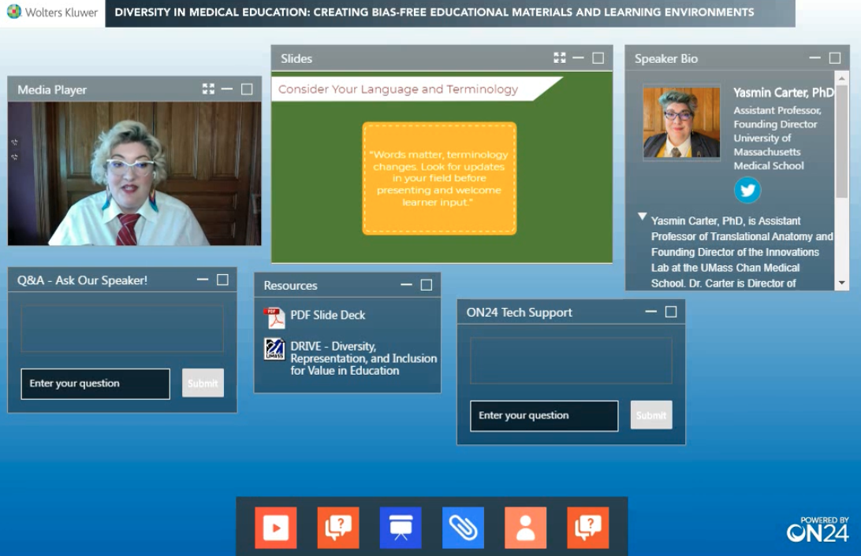Image resolution: width=861 pixels, height=556 pixels.
Task: Submit question in Q&A Ask Our Speaker
Action: [x=203, y=384]
